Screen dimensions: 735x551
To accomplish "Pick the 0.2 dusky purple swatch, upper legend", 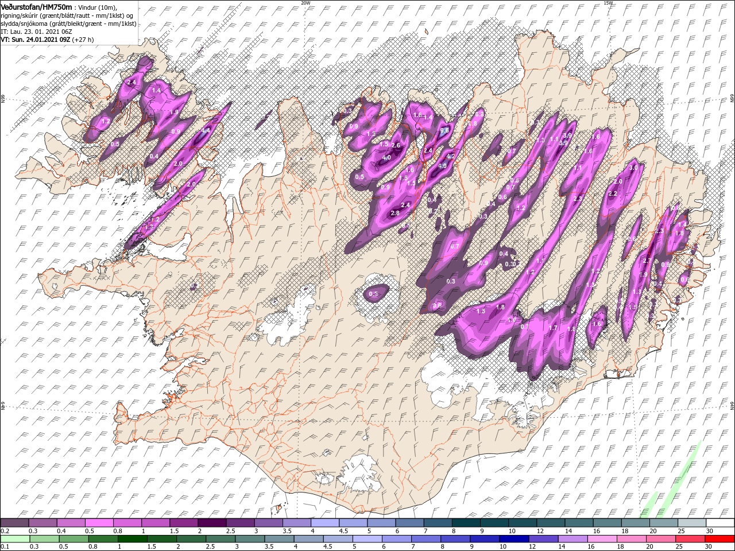I will pos(14,523).
